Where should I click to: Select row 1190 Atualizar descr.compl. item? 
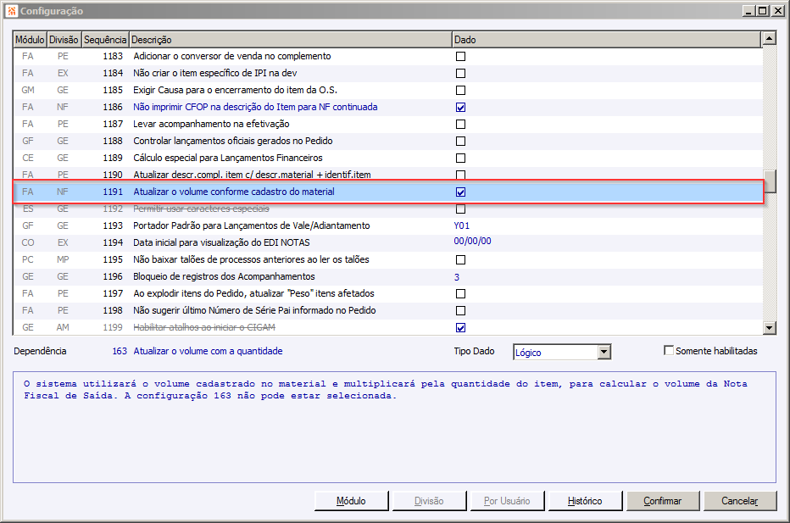pos(387,175)
